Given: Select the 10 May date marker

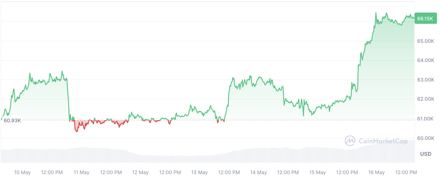Looking at the screenshot, I should pos(23,172).
